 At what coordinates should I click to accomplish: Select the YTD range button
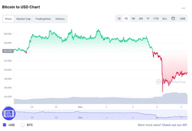pos(156,19)
